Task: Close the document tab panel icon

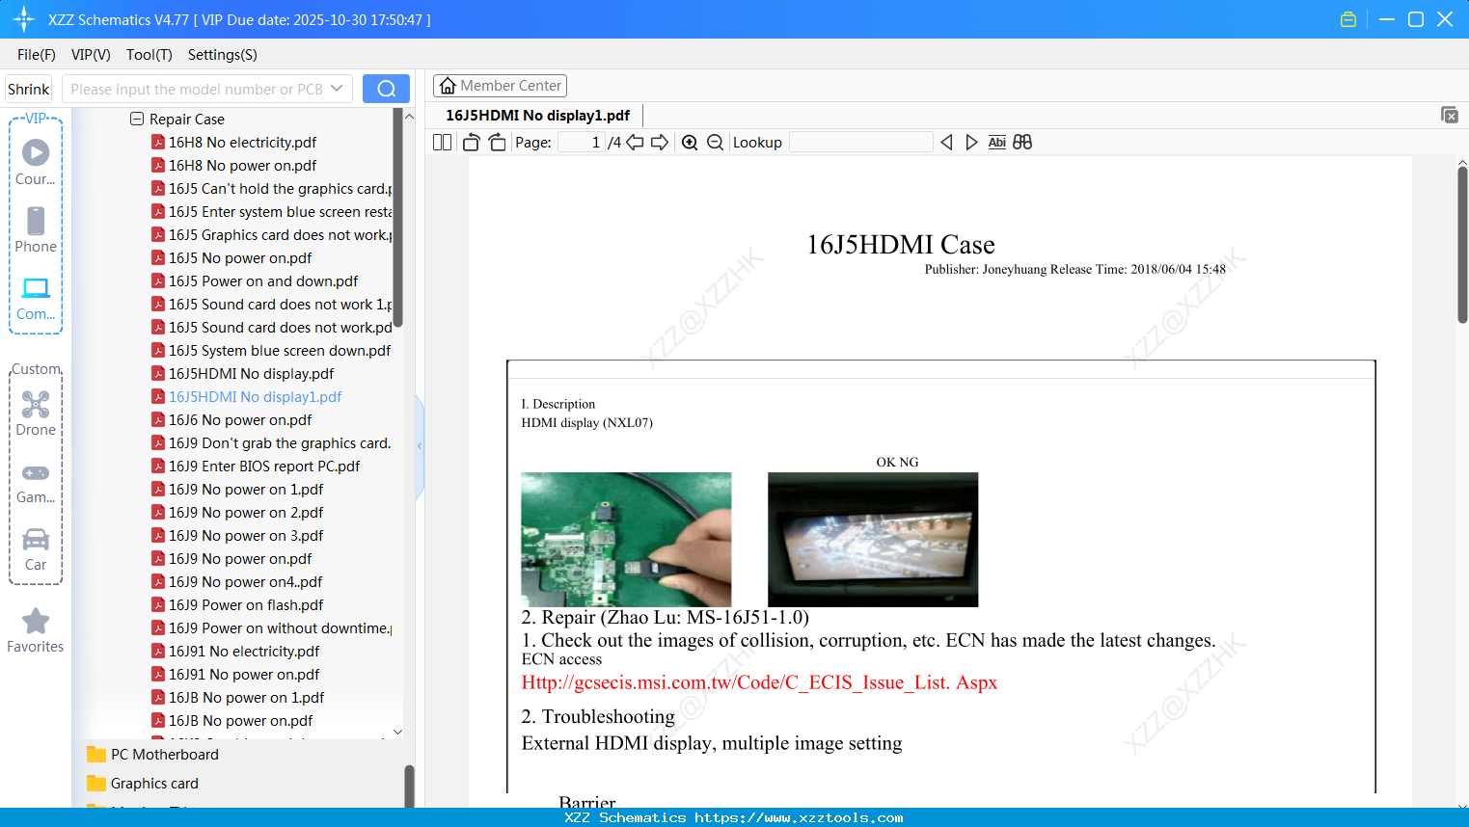Action: pos(1450,115)
